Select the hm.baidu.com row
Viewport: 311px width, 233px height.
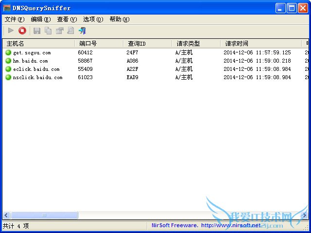click(31, 61)
